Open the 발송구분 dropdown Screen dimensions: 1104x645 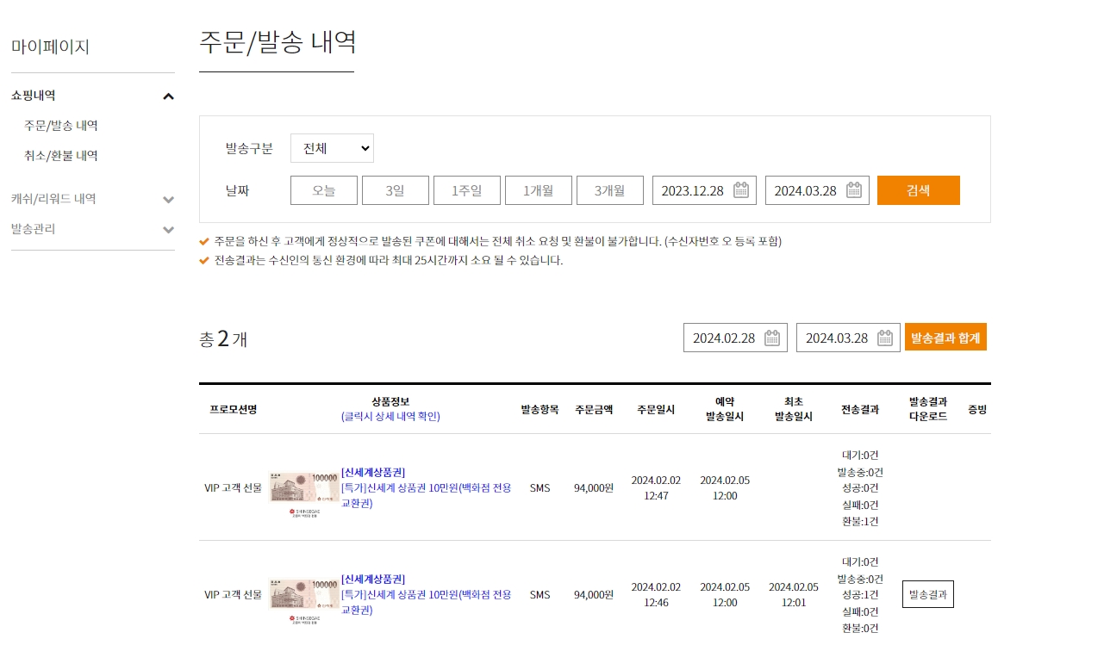(332, 148)
